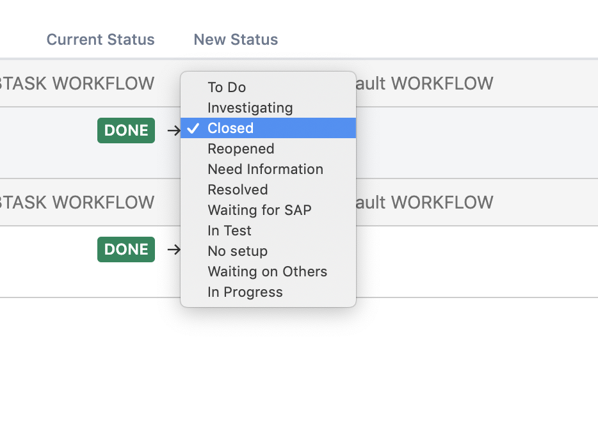Select 'Resolved' from the list
Image resolution: width=598 pixels, height=435 pixels.
coord(268,190)
